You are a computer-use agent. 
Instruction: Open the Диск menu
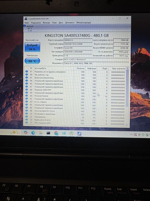(x=61, y=23)
